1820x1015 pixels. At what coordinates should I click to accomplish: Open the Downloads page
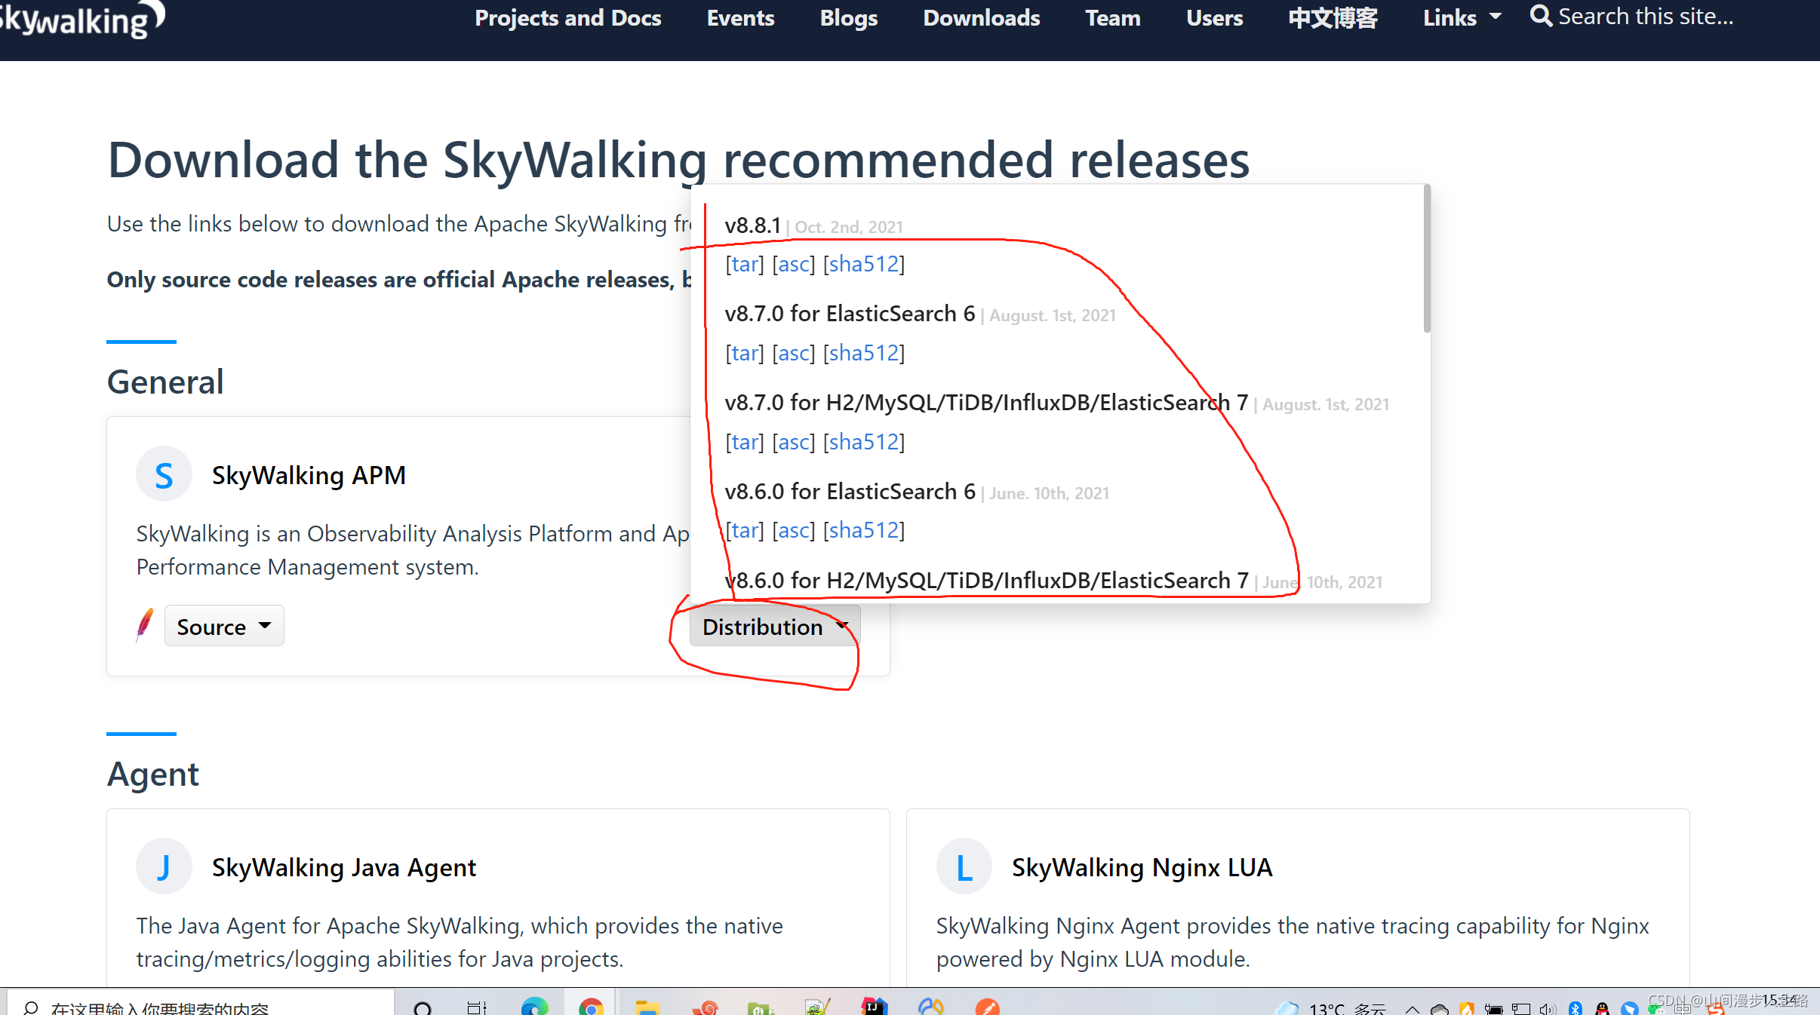pyautogui.click(x=982, y=17)
